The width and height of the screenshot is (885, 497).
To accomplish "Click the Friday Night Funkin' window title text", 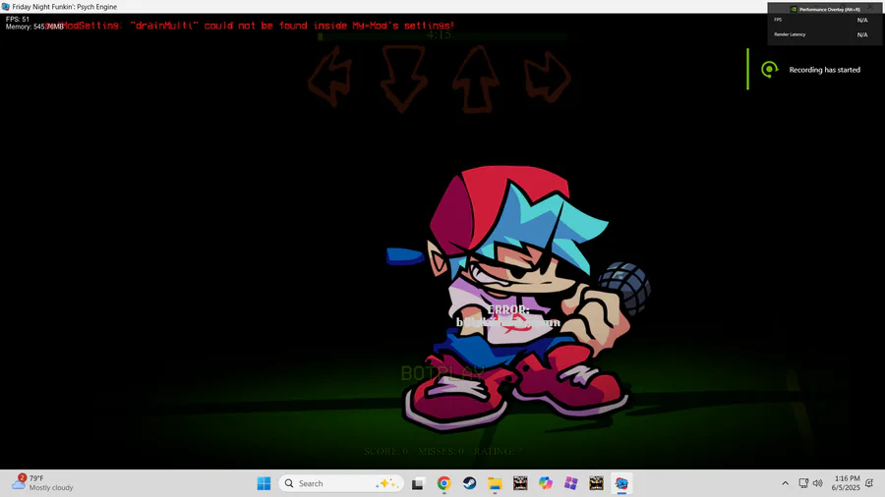I will (x=64, y=7).
